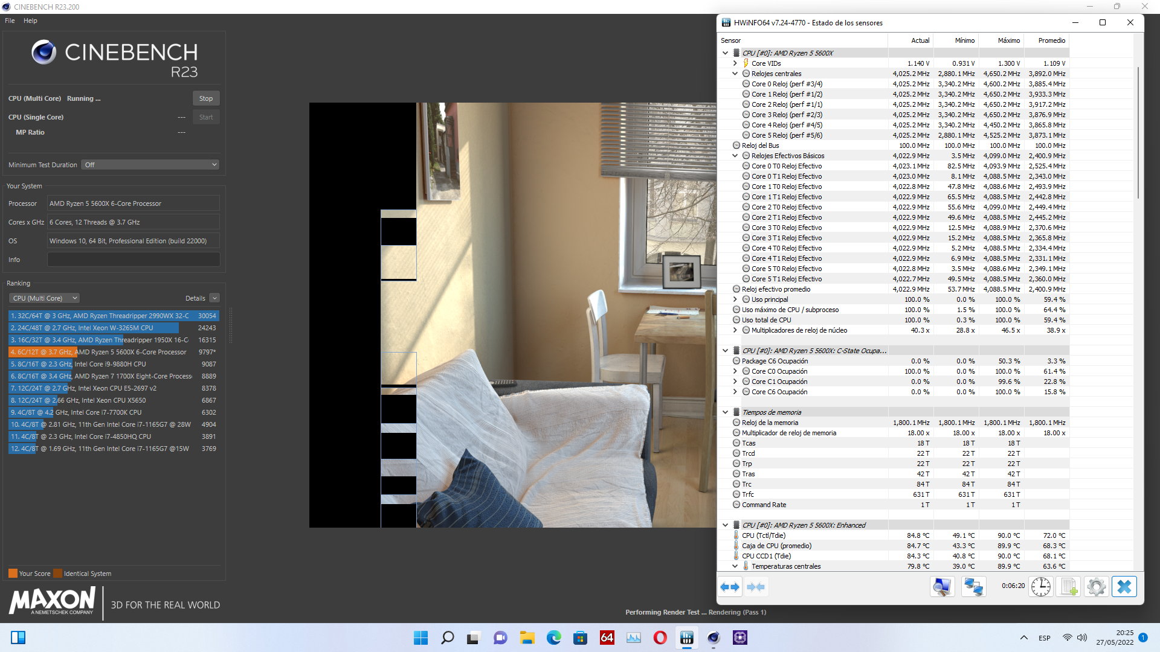Collapse Temperaturas centrales node

pyautogui.click(x=735, y=566)
